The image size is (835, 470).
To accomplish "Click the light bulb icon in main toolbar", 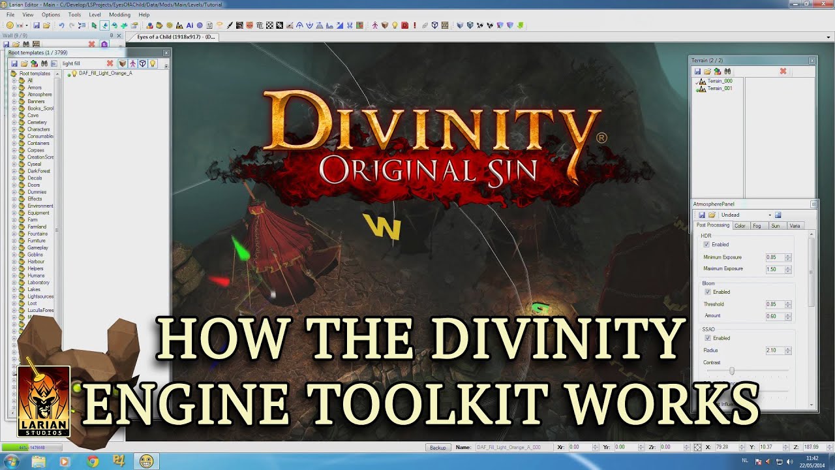I will (395, 25).
